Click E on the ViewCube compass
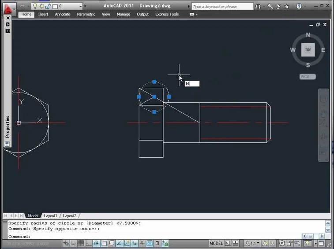The width and height of the screenshot is (334, 249). tap(323, 50)
